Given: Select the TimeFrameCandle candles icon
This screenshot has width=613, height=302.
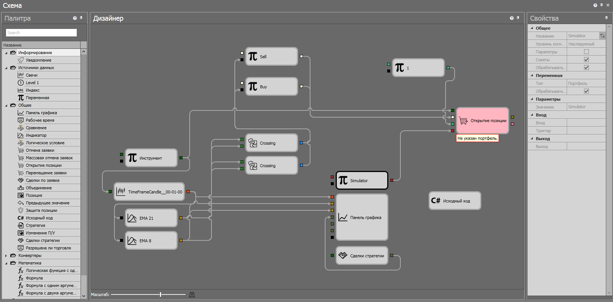Looking at the screenshot, I should [121, 192].
